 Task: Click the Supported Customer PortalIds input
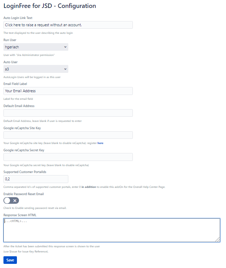[x=36, y=179]
